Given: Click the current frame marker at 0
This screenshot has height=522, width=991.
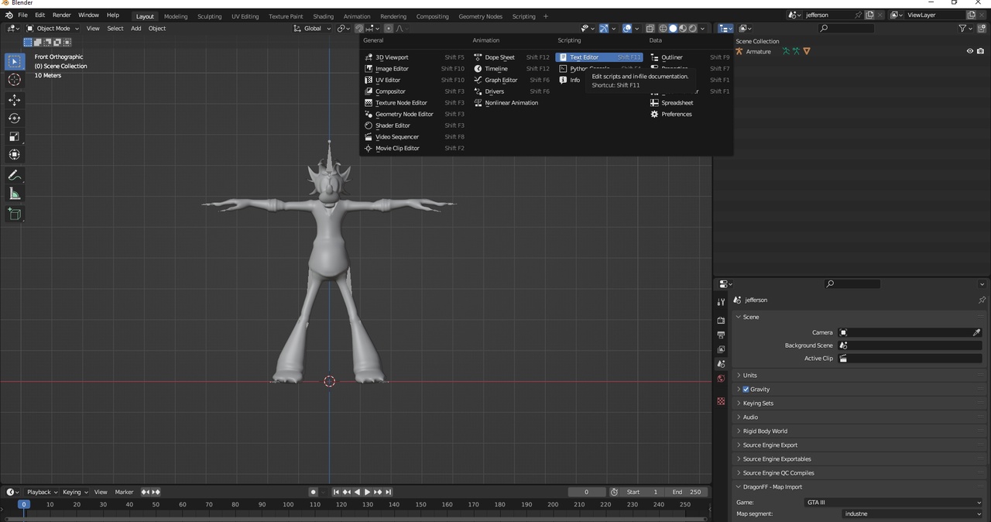Looking at the screenshot, I should 24,504.
